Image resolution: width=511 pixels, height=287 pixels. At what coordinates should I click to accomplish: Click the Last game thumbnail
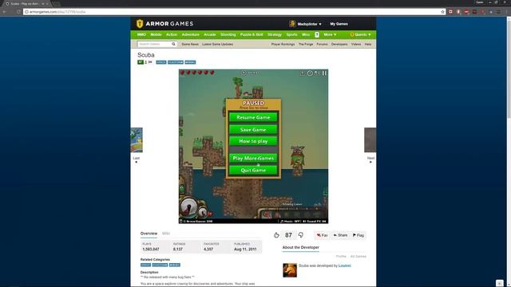coord(137,140)
